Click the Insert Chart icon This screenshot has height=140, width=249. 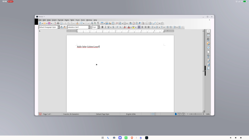pos(110,23)
